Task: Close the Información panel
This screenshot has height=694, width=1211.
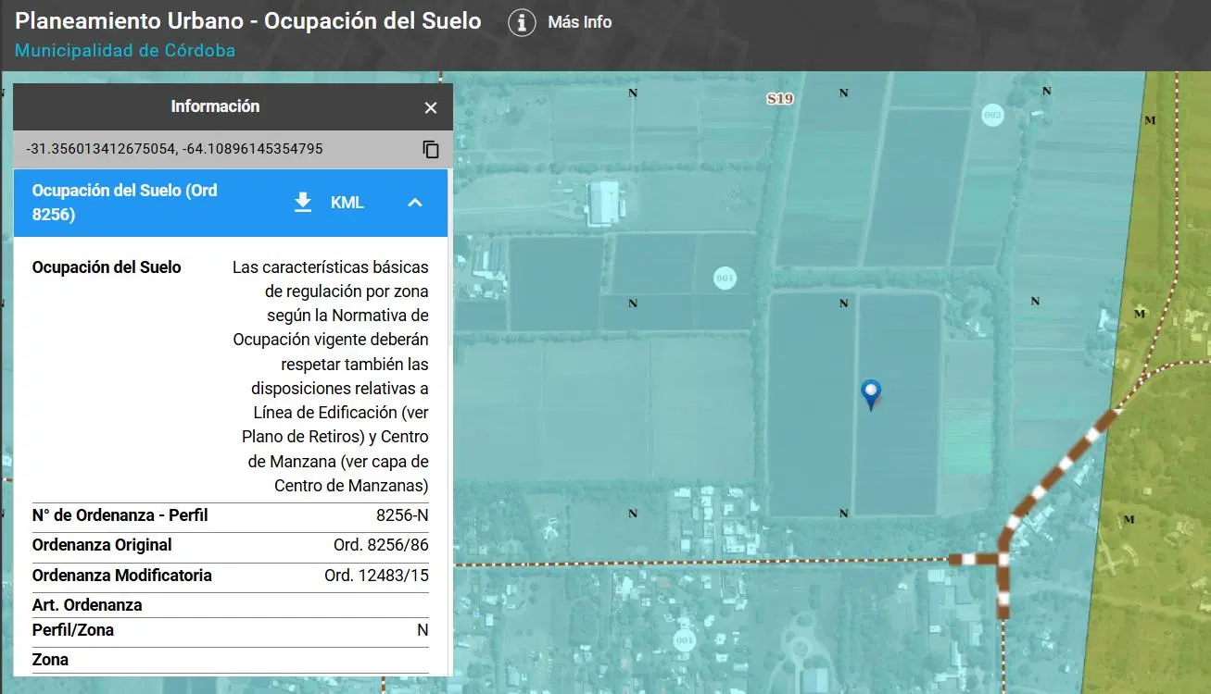Action: 431,107
